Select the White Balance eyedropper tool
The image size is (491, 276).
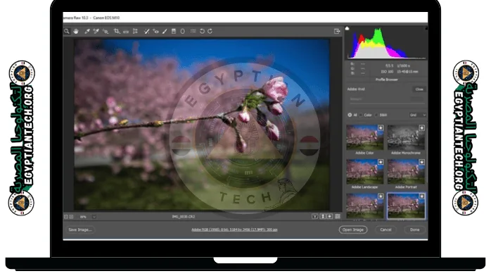87,31
